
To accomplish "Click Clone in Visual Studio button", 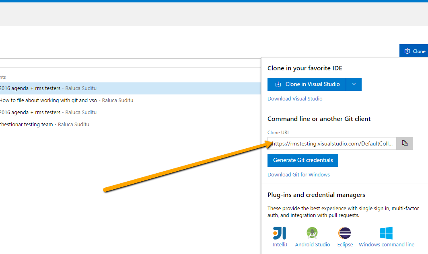I will coord(307,84).
